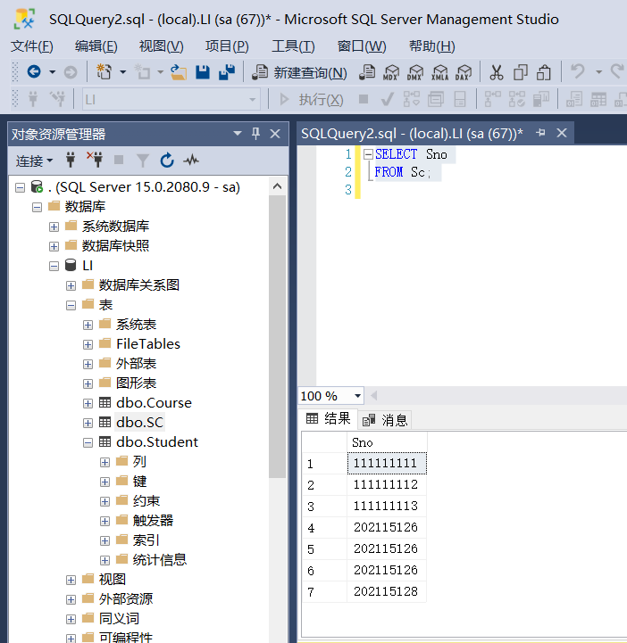Click the Cancel Executing Query stop icon

[x=364, y=99]
